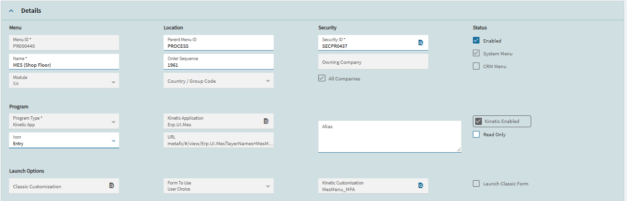This screenshot has height=201, width=627.
Task: Open the Classic Customization lookup icon
Action: pyautogui.click(x=111, y=185)
